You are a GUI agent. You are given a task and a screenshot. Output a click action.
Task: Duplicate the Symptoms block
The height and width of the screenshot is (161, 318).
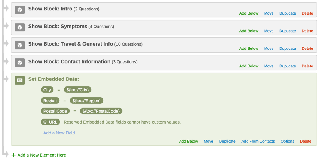(287, 31)
